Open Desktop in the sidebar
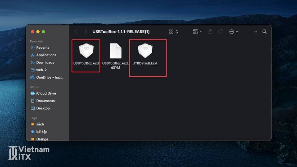 [43, 108]
